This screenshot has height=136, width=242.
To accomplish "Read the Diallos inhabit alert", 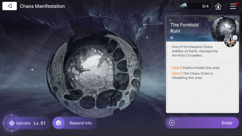I will [196, 68].
